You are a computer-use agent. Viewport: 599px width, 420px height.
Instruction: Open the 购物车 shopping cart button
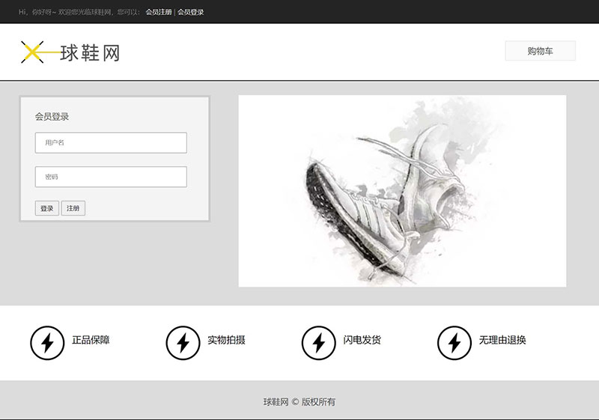pos(540,51)
